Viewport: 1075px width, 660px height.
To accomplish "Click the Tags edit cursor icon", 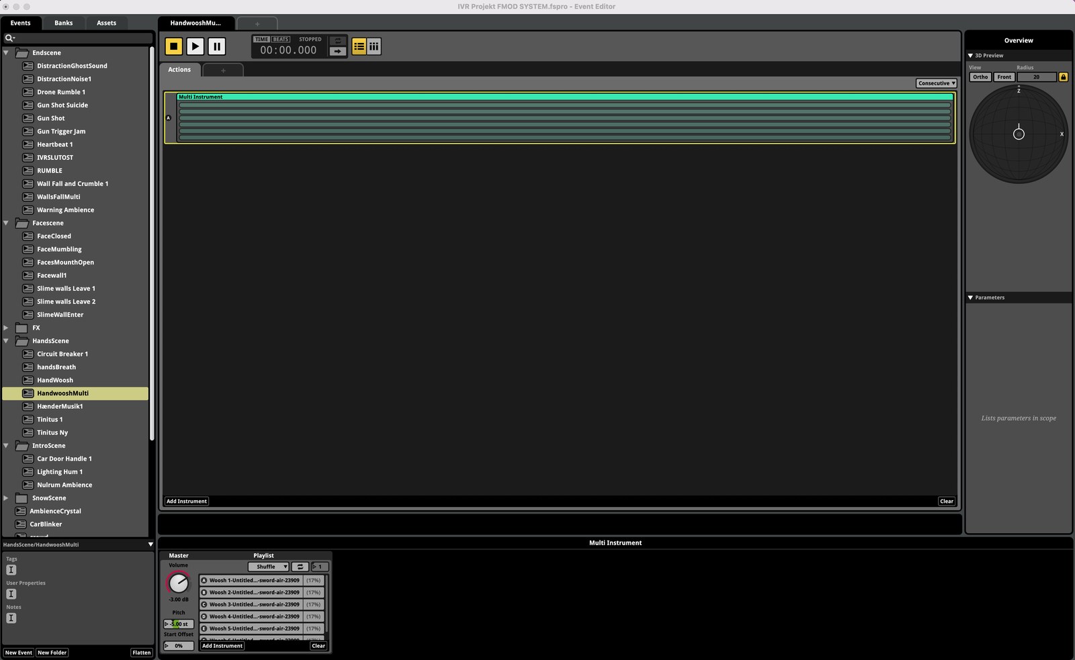I will pos(11,570).
